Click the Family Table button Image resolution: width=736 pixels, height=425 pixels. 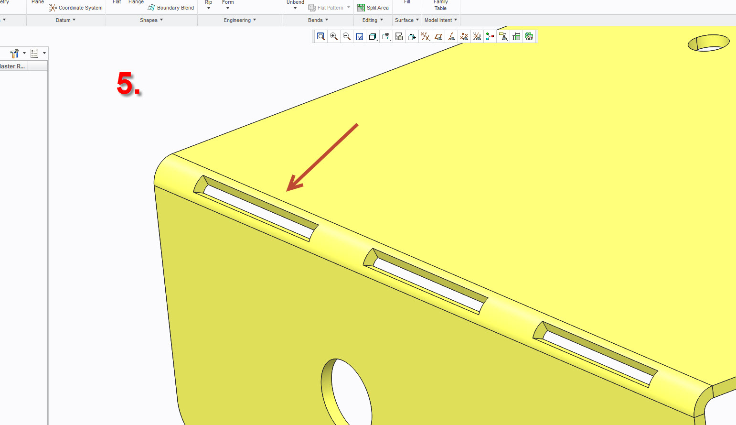440,6
